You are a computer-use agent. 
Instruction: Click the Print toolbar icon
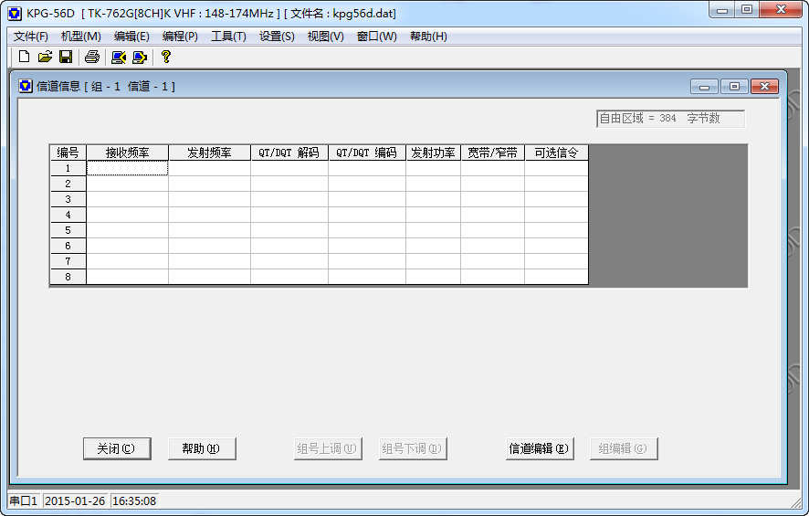[91, 57]
